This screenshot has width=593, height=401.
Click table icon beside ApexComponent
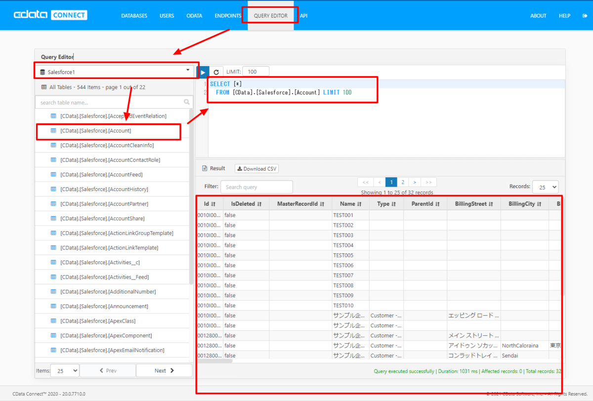tap(54, 335)
